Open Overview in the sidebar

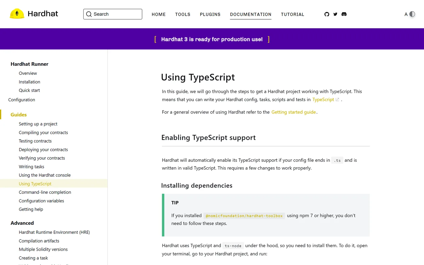[x=28, y=73]
